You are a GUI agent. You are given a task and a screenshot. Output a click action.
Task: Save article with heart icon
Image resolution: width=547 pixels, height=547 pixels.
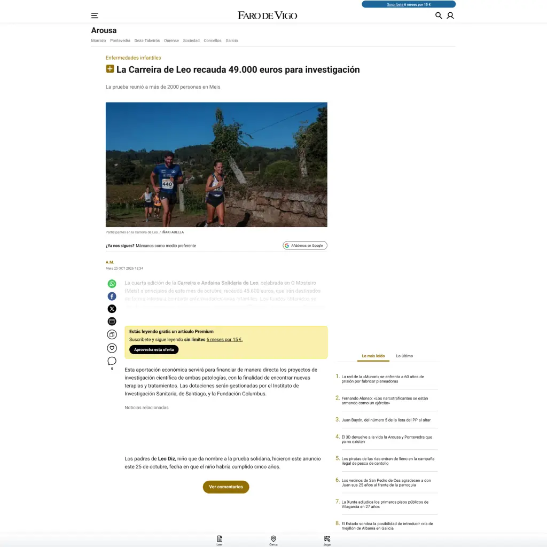[x=112, y=348]
